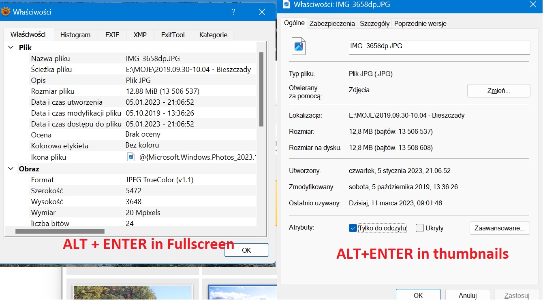Screen dimensions: 543x308
Task: Switch to the Szczegóły tab
Action: coord(374,23)
